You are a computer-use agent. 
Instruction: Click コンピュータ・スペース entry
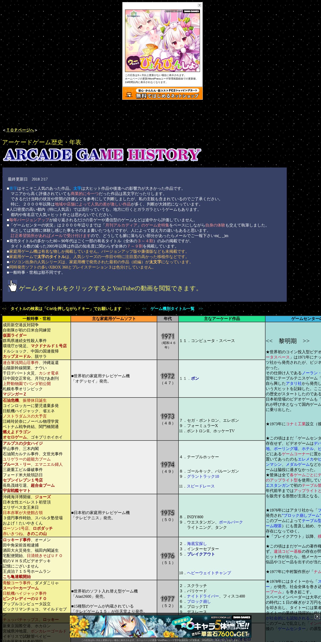tap(213, 341)
